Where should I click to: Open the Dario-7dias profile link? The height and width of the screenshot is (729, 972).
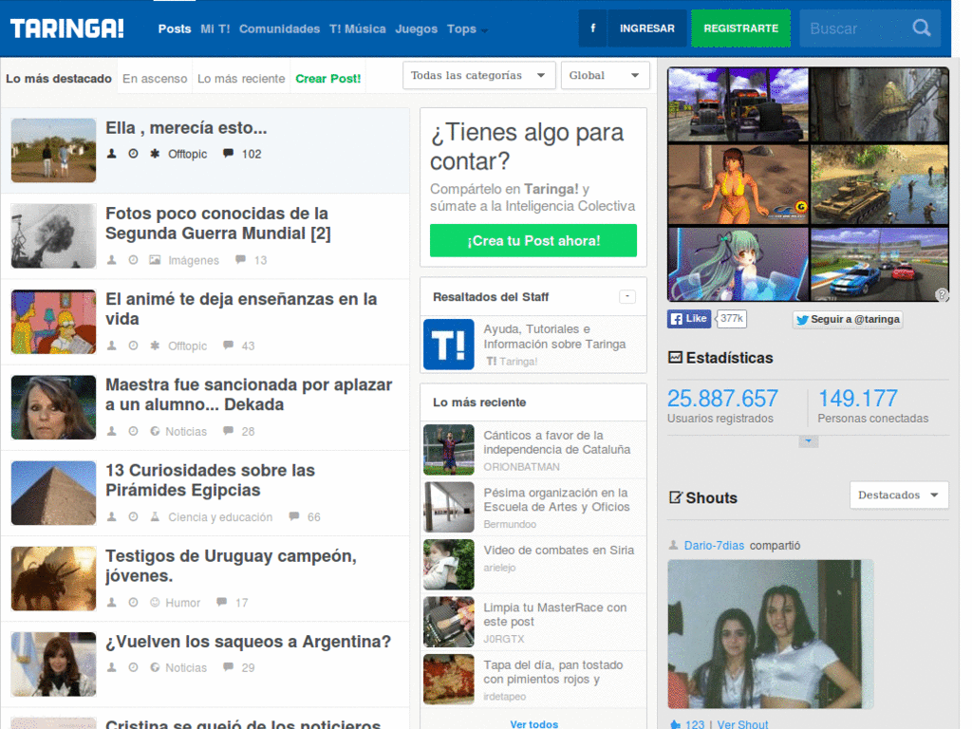point(714,545)
